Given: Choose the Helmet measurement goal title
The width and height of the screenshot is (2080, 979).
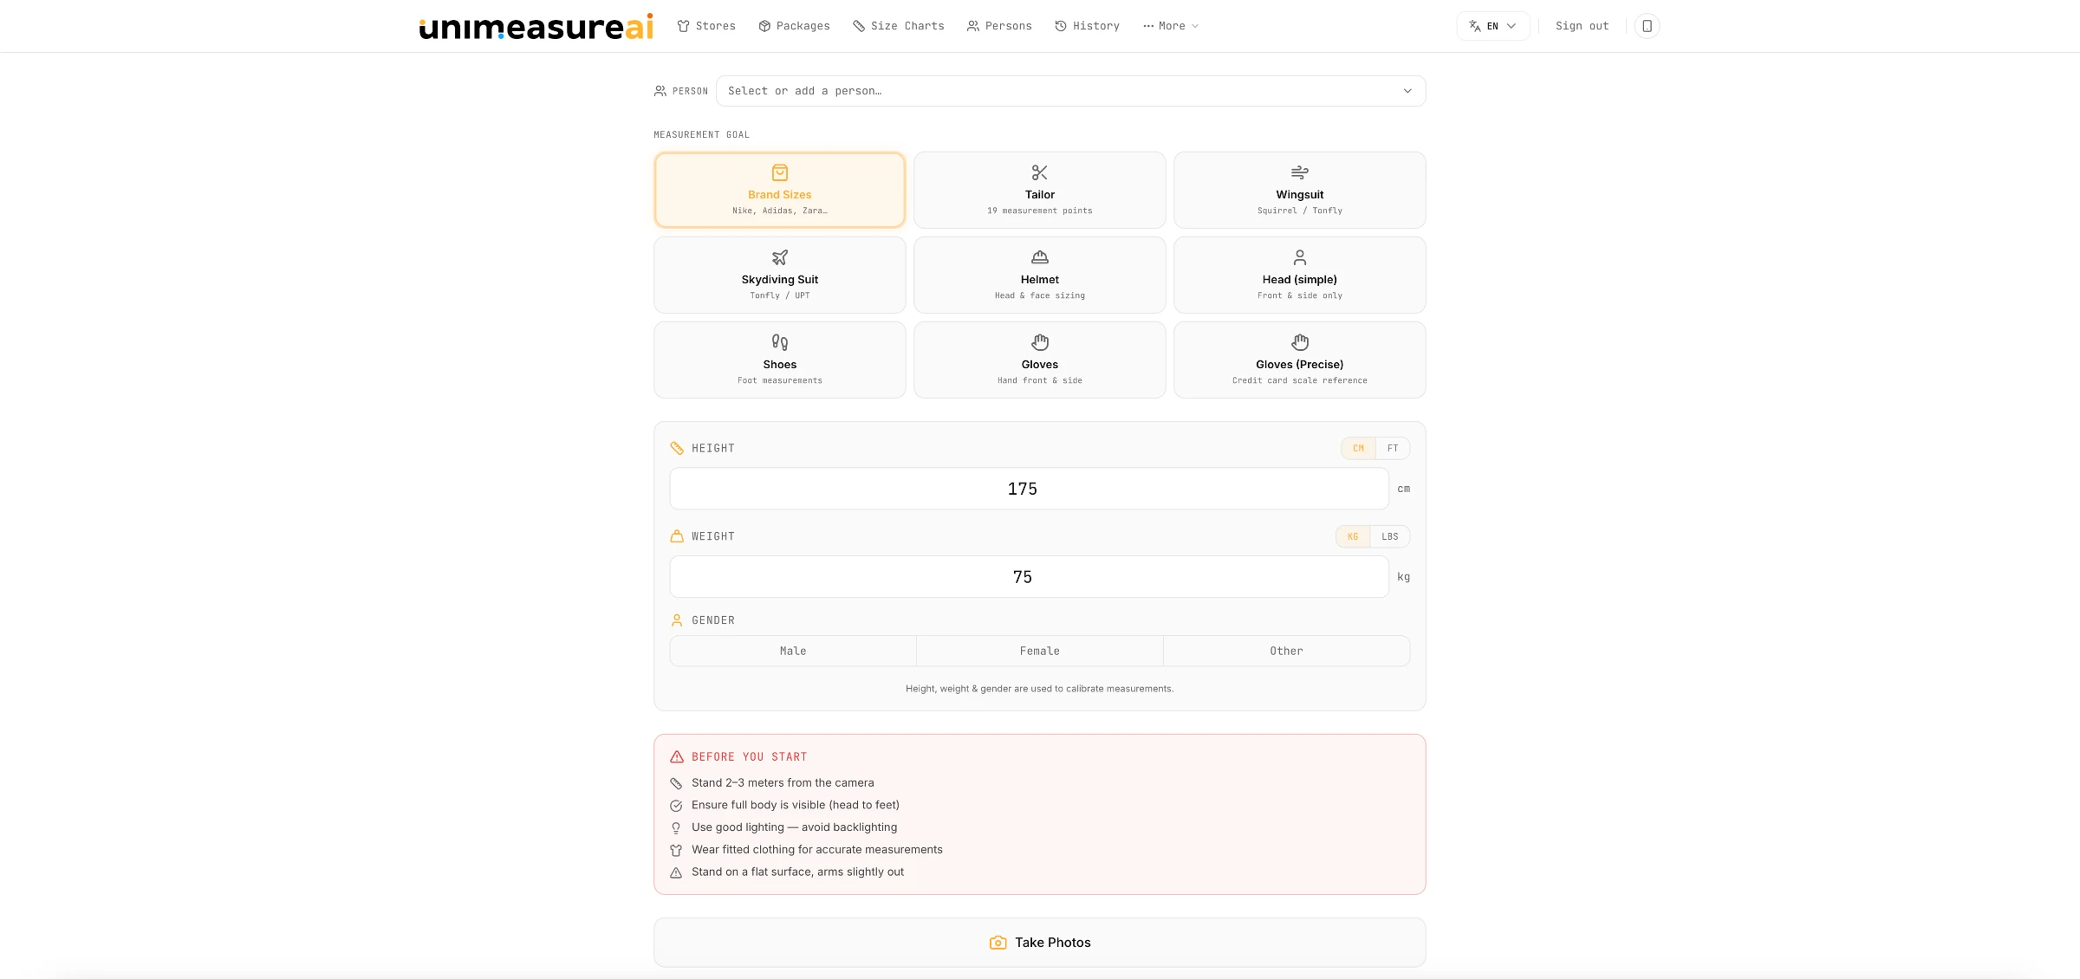Looking at the screenshot, I should pyautogui.click(x=1040, y=280).
